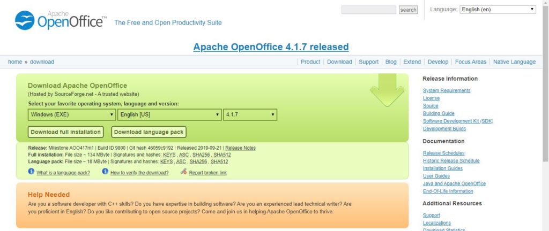The image size is (549, 231).
Task: Click the download breadcrumb link
Action: 42,62
